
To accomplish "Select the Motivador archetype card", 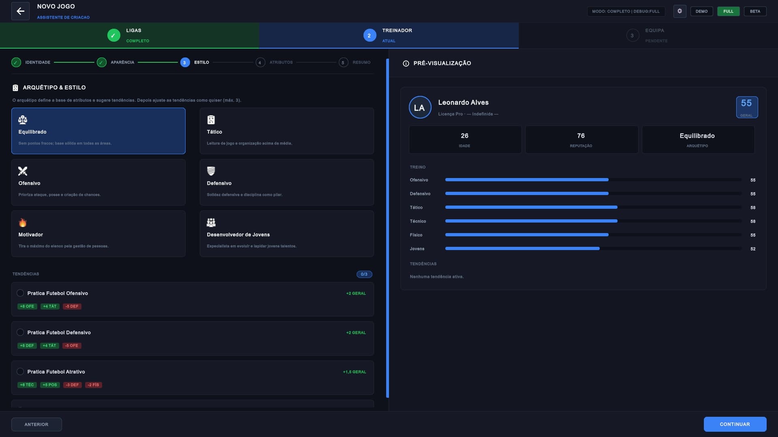I will 98,233.
